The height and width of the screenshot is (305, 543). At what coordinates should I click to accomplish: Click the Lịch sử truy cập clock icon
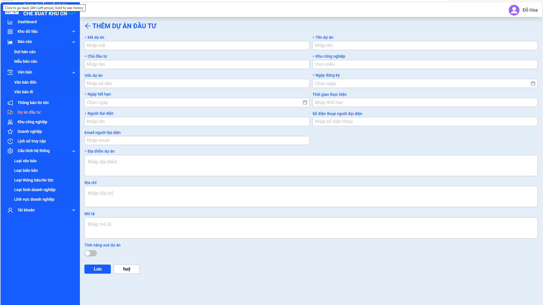pos(10,141)
